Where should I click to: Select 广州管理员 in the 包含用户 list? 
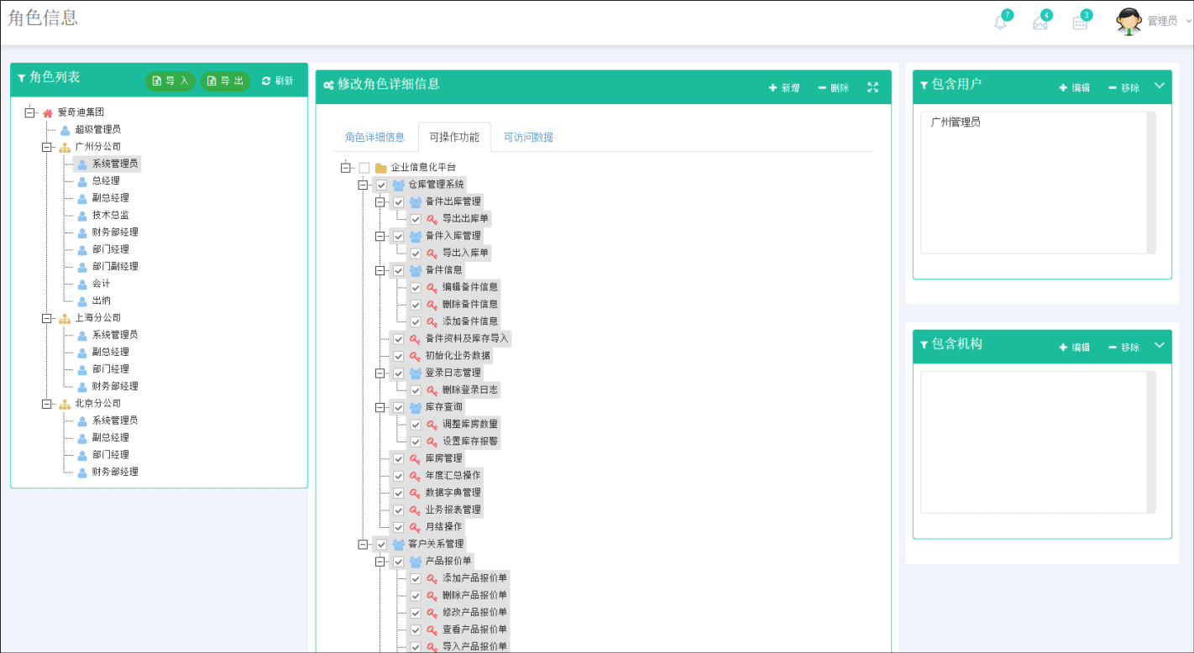956,123
